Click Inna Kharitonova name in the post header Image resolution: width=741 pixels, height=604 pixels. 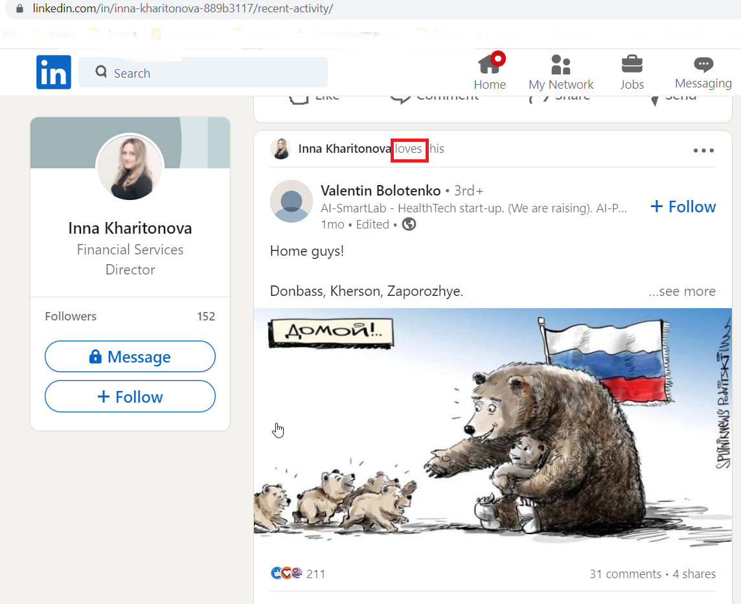coord(345,149)
